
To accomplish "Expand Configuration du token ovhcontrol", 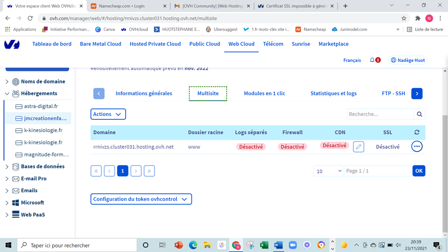I will point(141,199).
